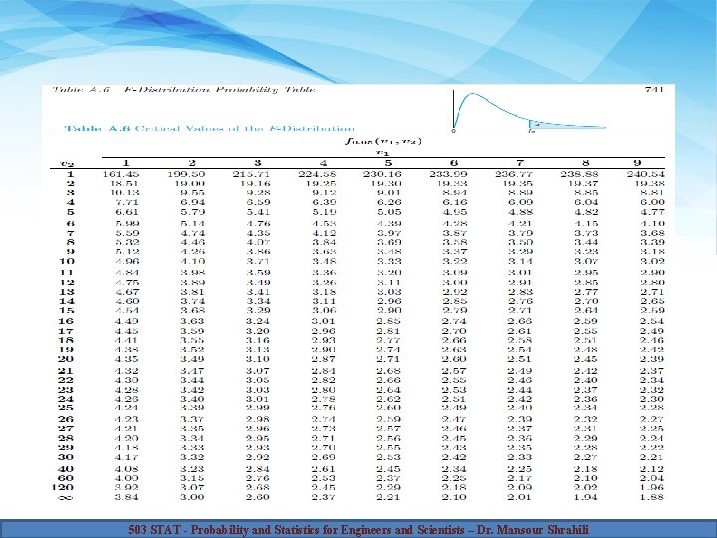Click the footer text 503 STAT course title
The height and width of the screenshot is (538, 717).
click(358, 530)
